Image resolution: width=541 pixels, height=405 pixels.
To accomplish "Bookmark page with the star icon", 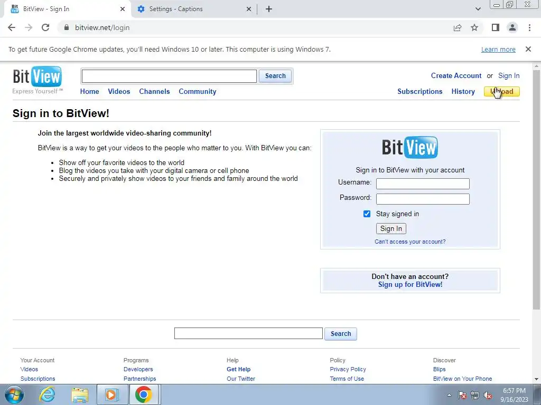I will tap(474, 27).
